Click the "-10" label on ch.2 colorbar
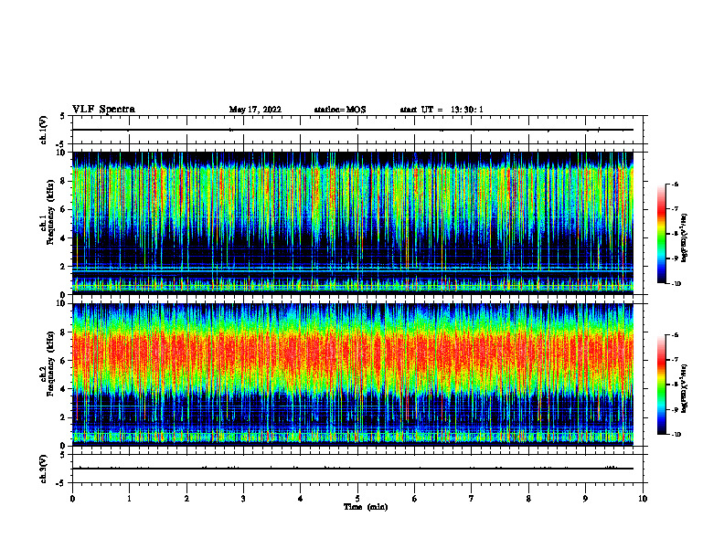 pyautogui.click(x=676, y=435)
